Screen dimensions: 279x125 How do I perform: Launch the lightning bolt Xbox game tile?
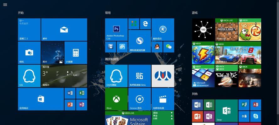coord(203,53)
